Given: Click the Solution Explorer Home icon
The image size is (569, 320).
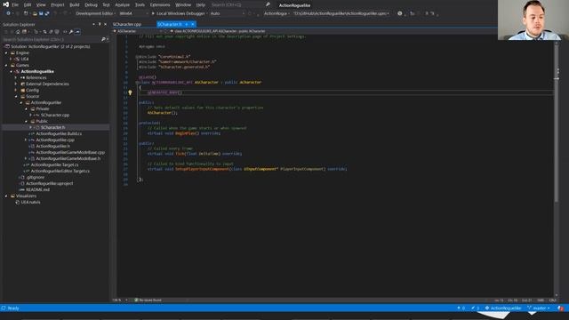Looking at the screenshot, I should point(18,32).
